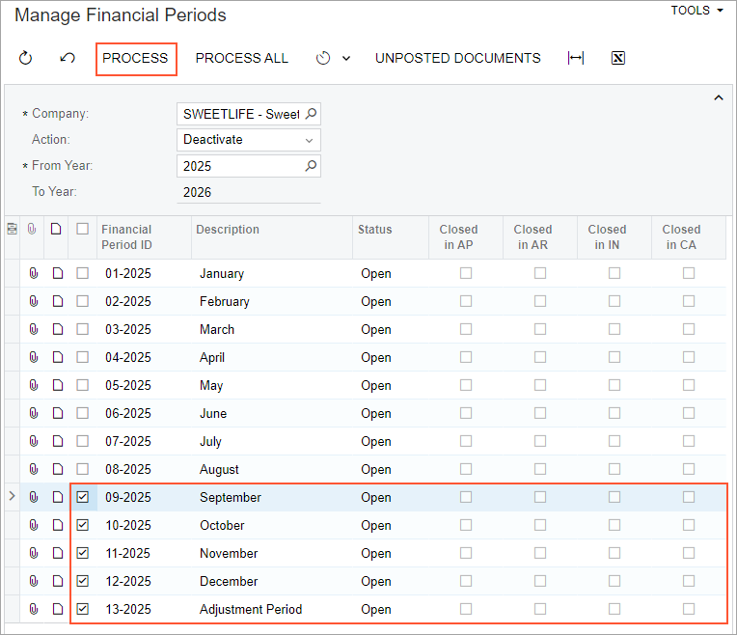
Task: Click the Export to Excel icon
Action: coord(618,58)
